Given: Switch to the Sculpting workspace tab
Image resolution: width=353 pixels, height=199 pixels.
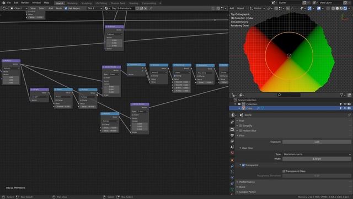Looking at the screenshot, I should [87, 3].
